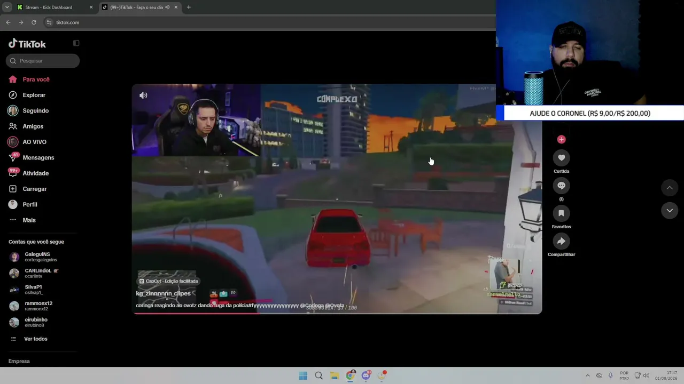The height and width of the screenshot is (384, 684).
Task: Click the microphone tray icon
Action: click(611, 375)
